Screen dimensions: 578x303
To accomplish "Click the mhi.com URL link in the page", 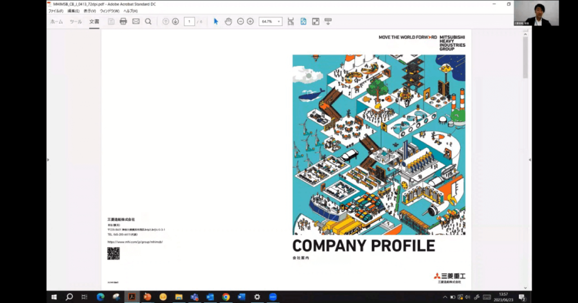I will point(135,242).
